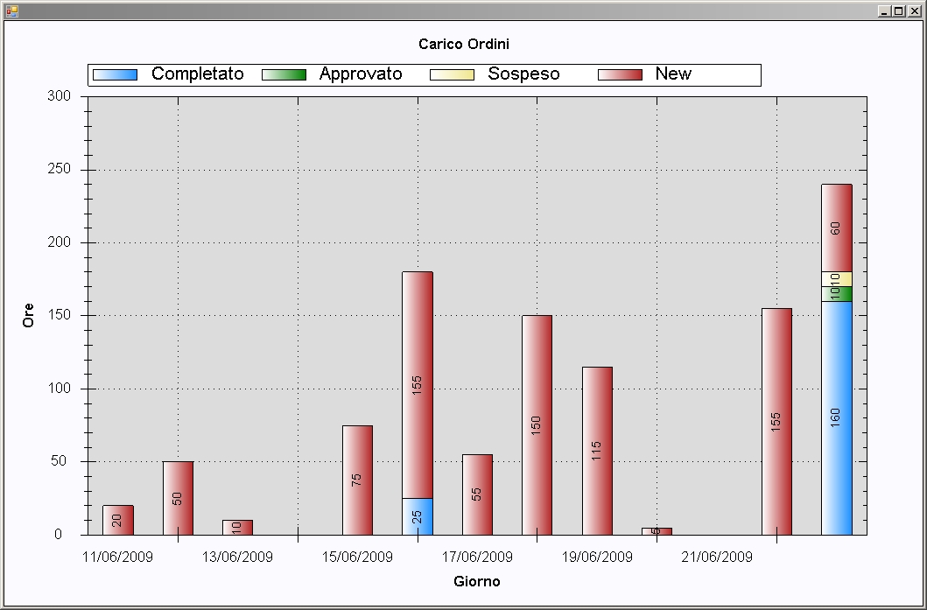Click the 'Sospeso' legend label
This screenshot has width=927, height=610.
523,74
